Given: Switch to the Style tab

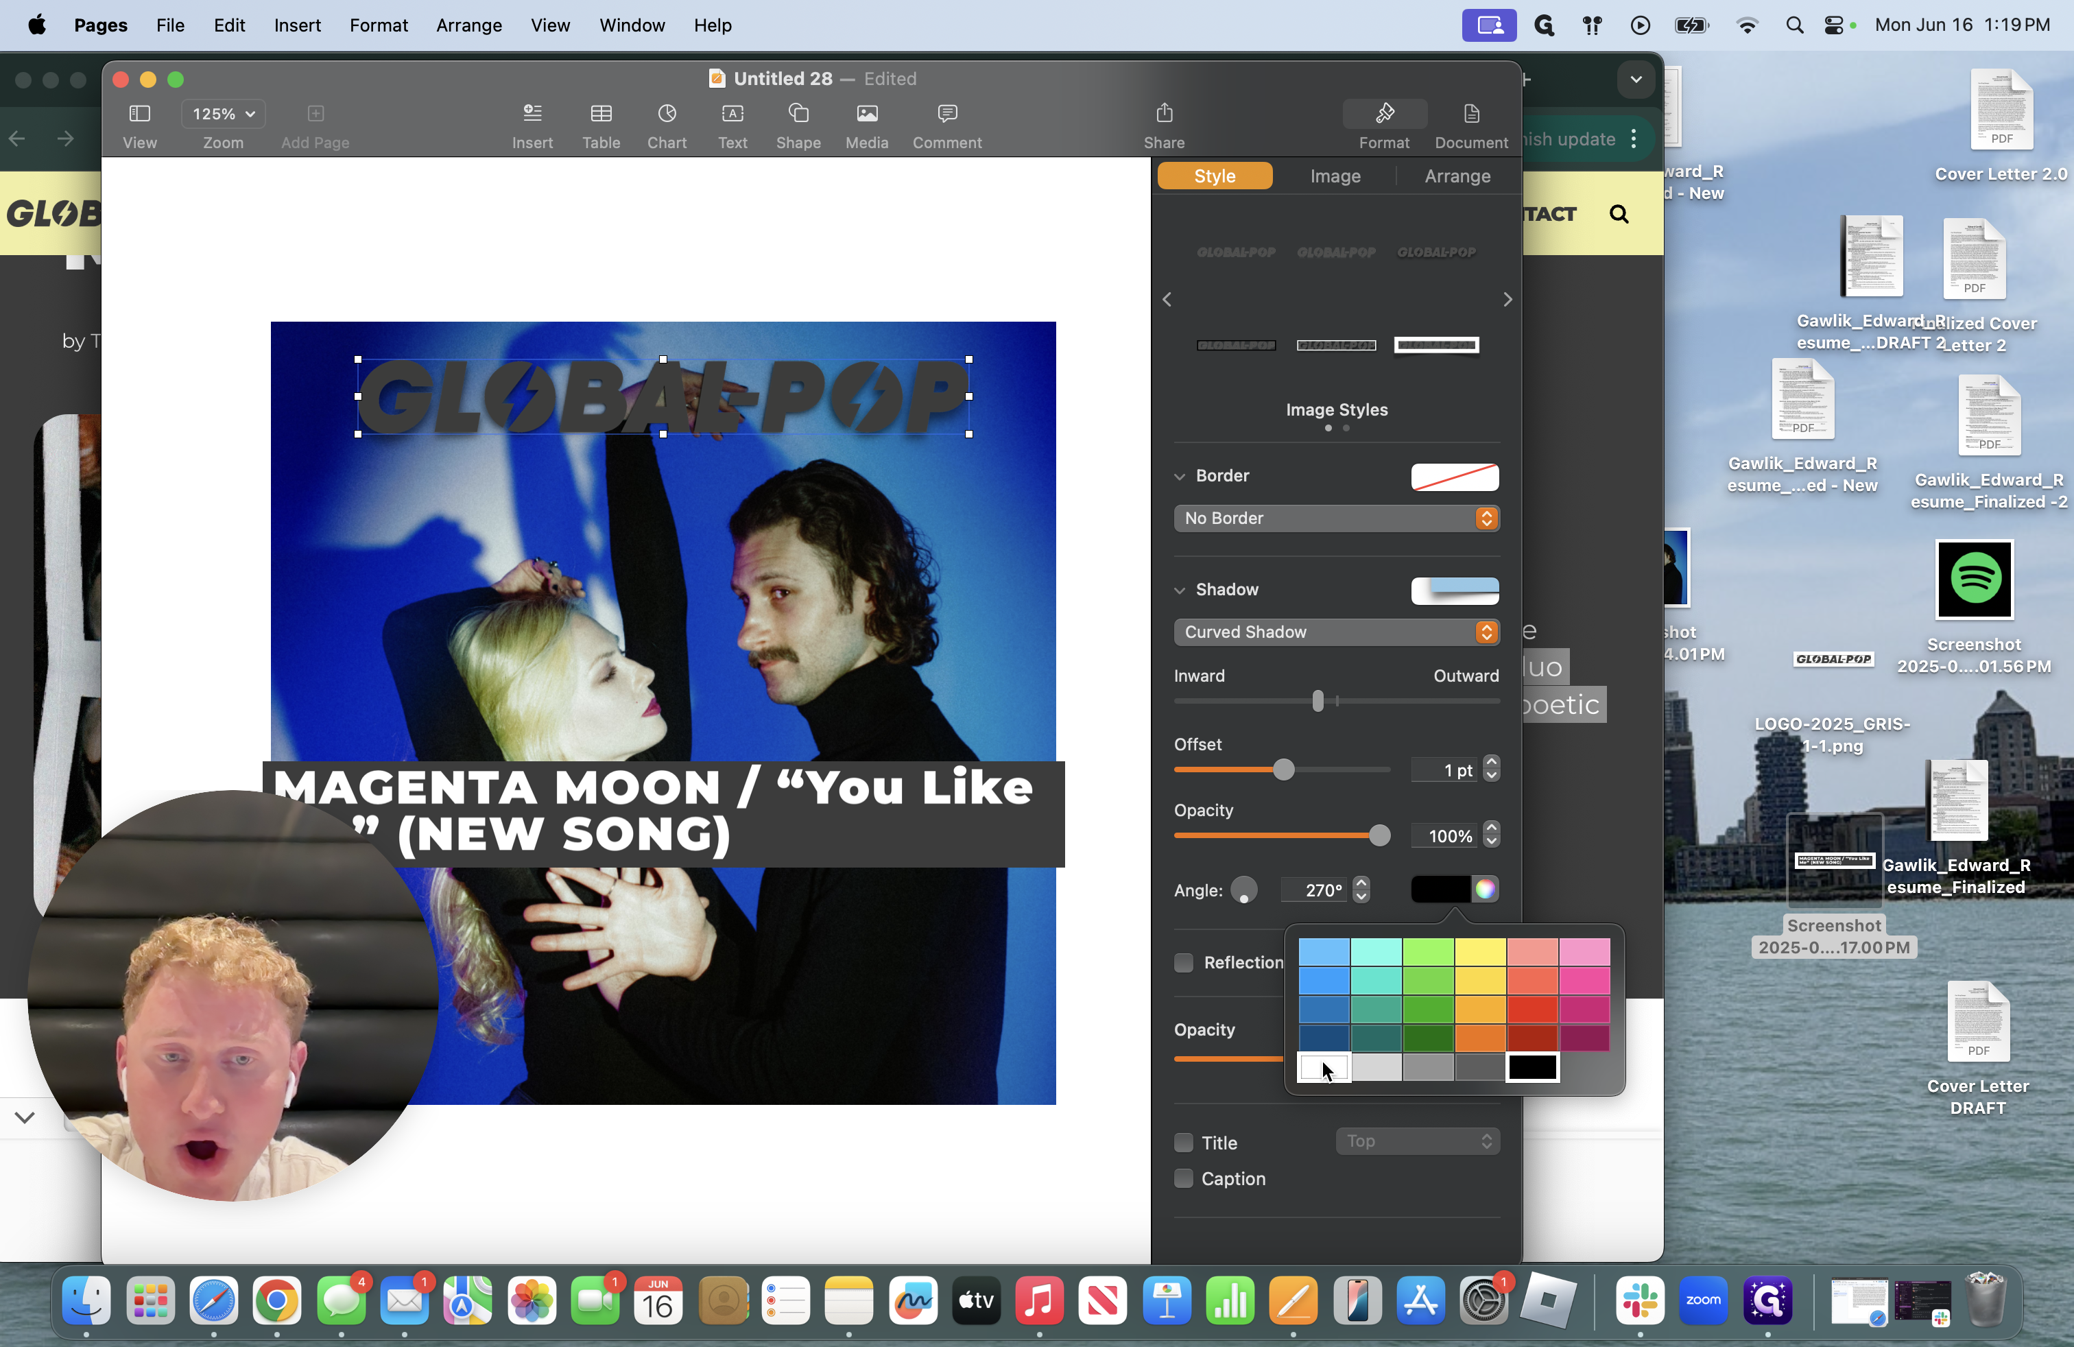Looking at the screenshot, I should (x=1214, y=176).
